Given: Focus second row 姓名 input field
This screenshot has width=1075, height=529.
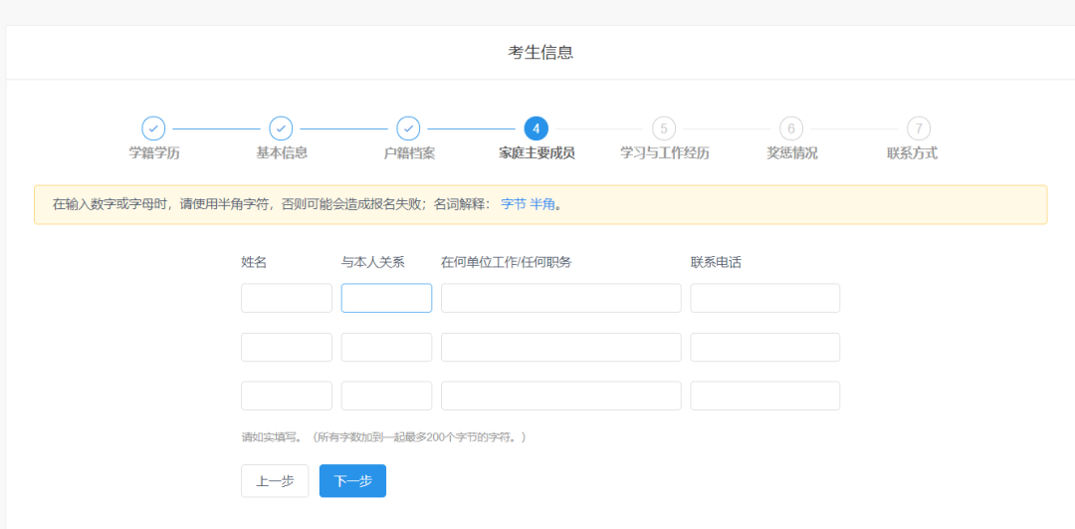Looking at the screenshot, I should point(287,347).
